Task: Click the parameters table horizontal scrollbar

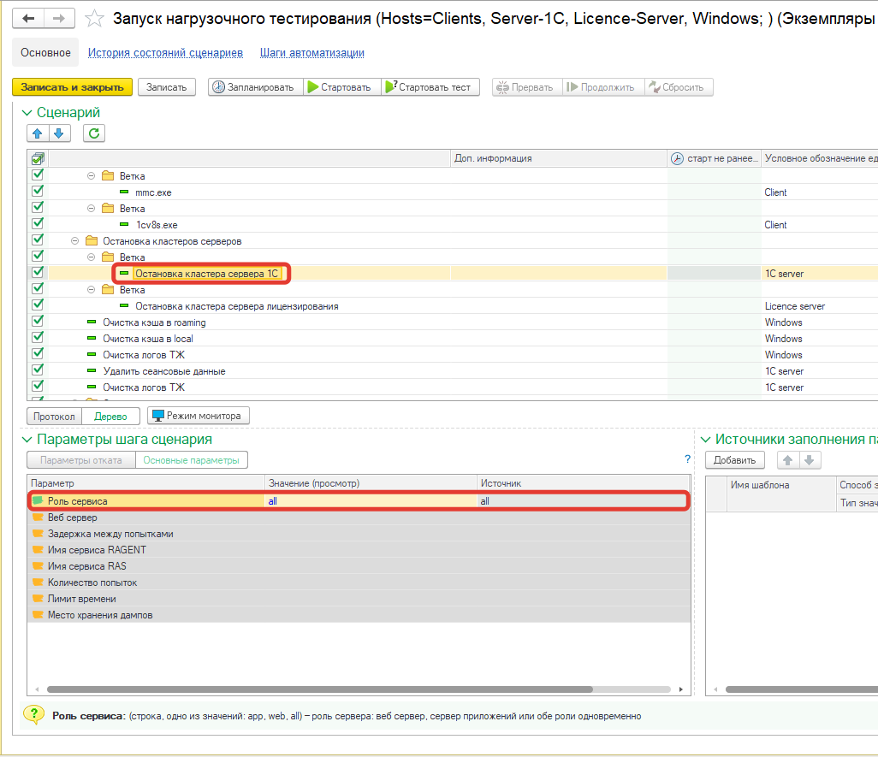Action: 318,689
